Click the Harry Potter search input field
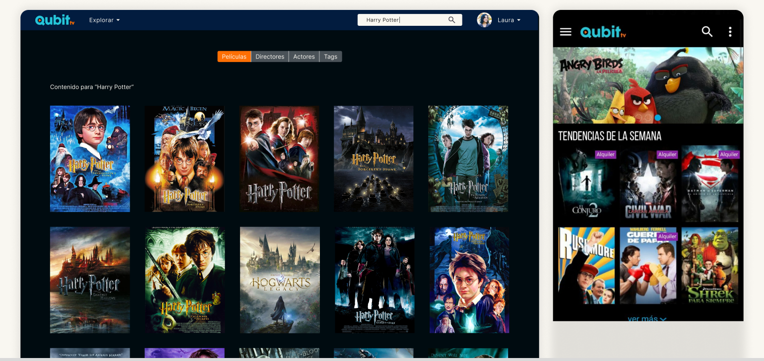This screenshot has width=764, height=361. click(402, 20)
